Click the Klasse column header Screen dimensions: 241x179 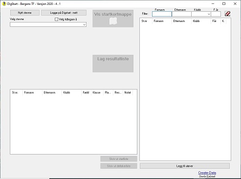point(97,92)
